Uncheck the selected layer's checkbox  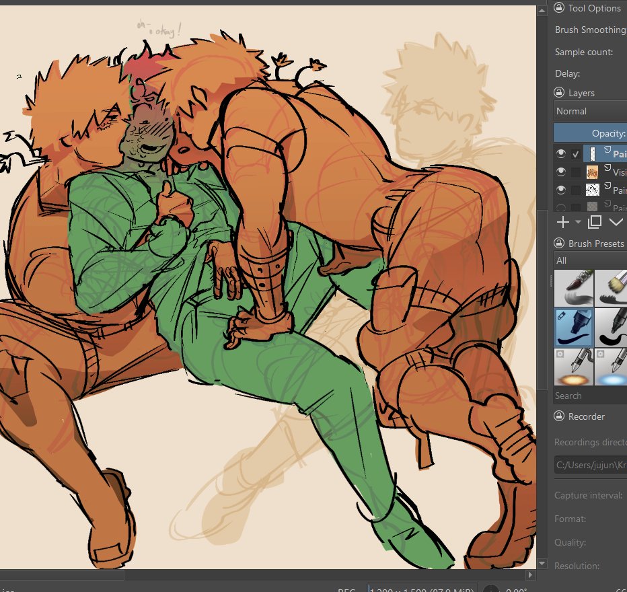click(x=575, y=154)
